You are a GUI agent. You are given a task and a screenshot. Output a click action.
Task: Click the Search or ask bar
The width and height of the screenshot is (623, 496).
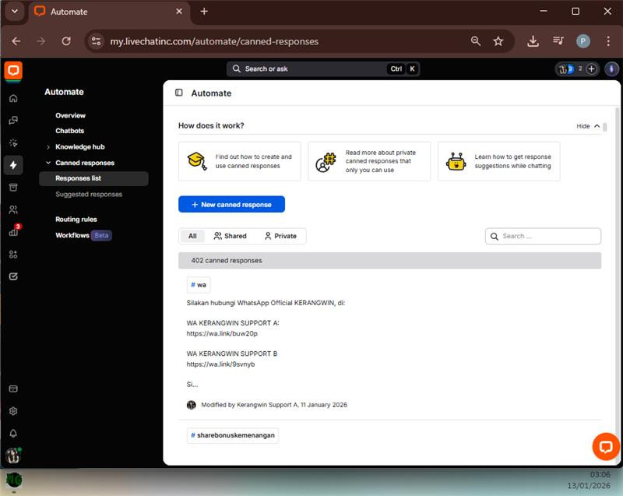tap(323, 69)
